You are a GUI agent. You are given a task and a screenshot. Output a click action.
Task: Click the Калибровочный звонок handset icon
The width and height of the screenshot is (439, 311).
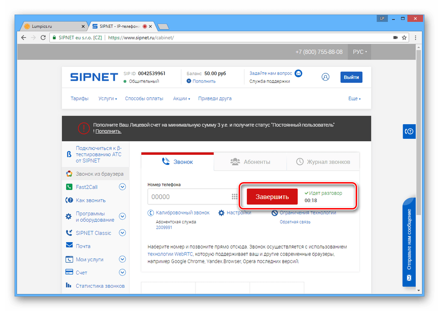coord(151,213)
